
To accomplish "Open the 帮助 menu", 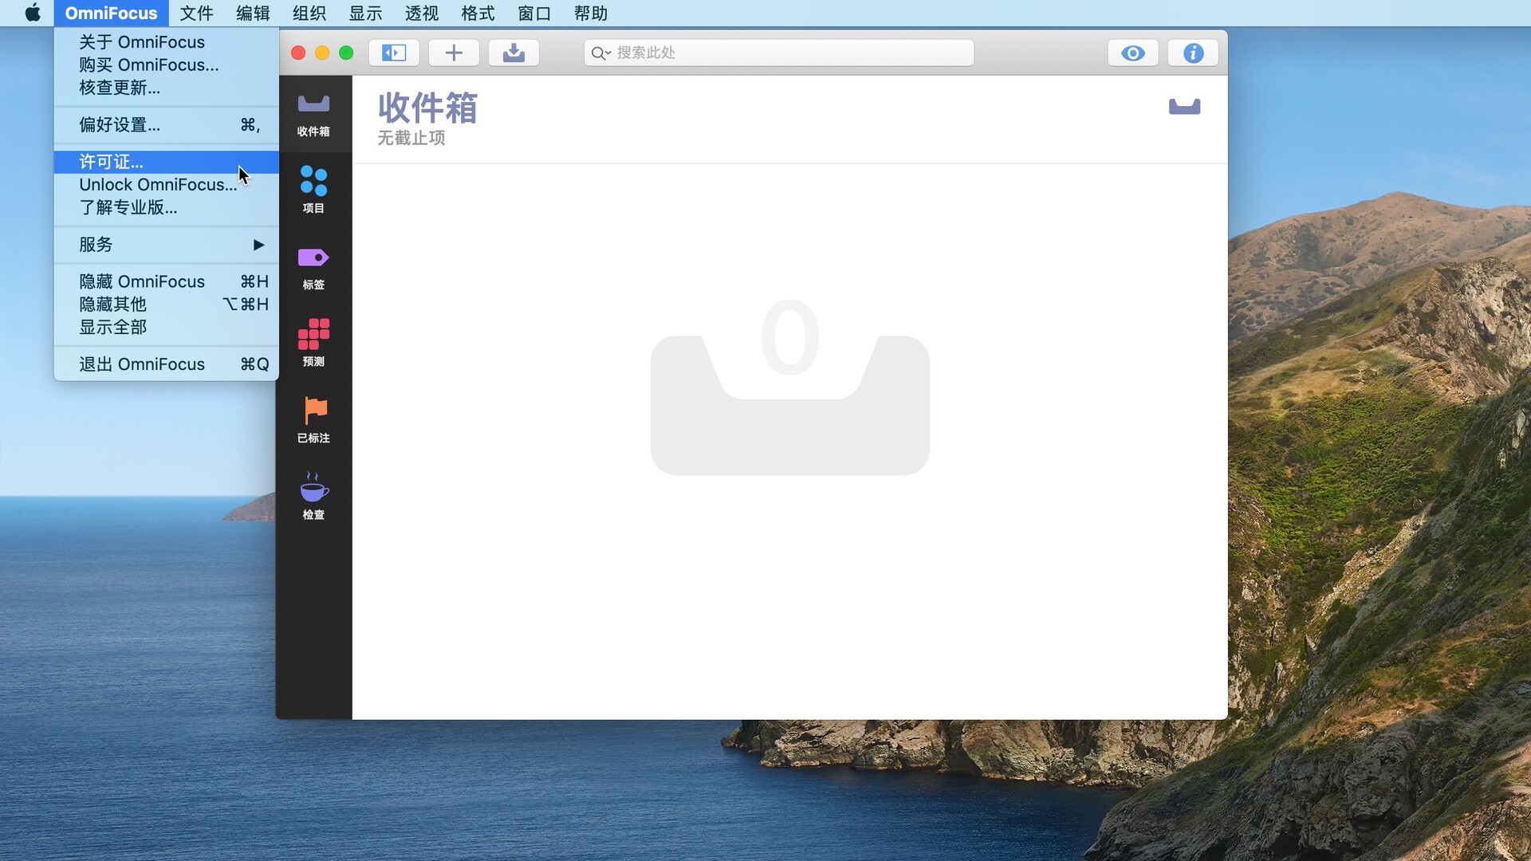I will (591, 13).
